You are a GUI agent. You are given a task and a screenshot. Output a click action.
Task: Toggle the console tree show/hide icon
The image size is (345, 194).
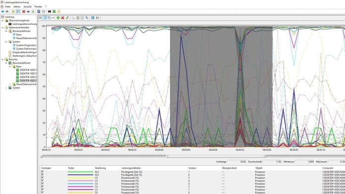(x=18, y=11)
